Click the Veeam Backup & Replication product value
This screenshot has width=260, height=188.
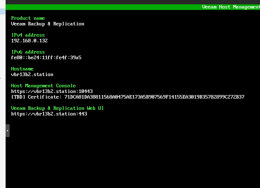coord(47,24)
